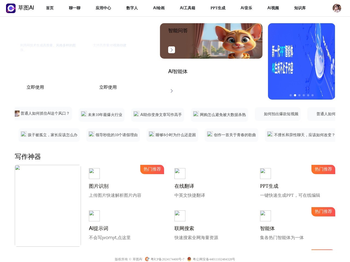350x262 pixels.
Task: Click the 联网搜索 tool icon
Action: [180, 216]
